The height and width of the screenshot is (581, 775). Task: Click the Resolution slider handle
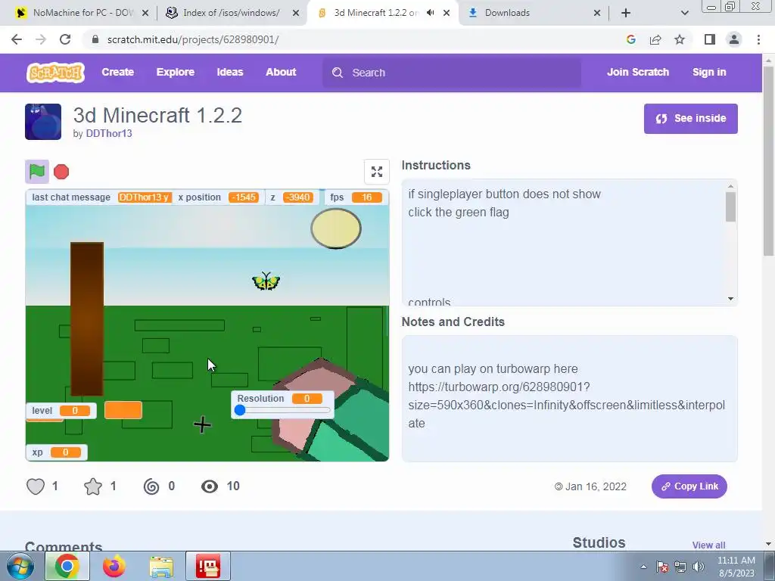240,410
